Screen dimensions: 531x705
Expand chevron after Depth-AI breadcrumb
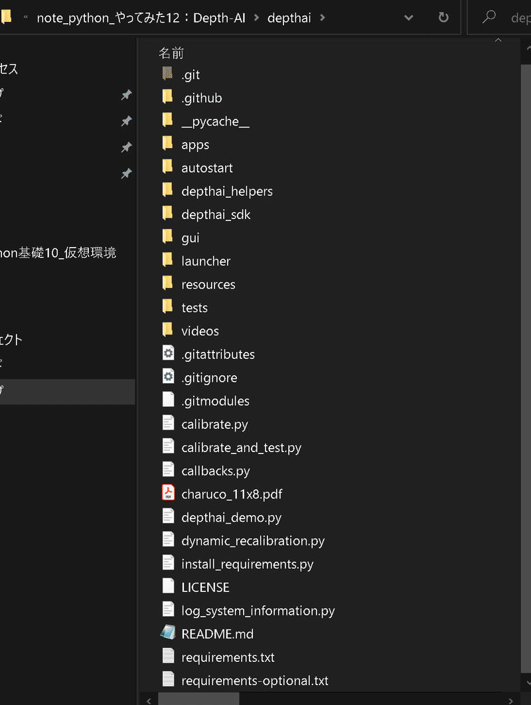(x=256, y=18)
